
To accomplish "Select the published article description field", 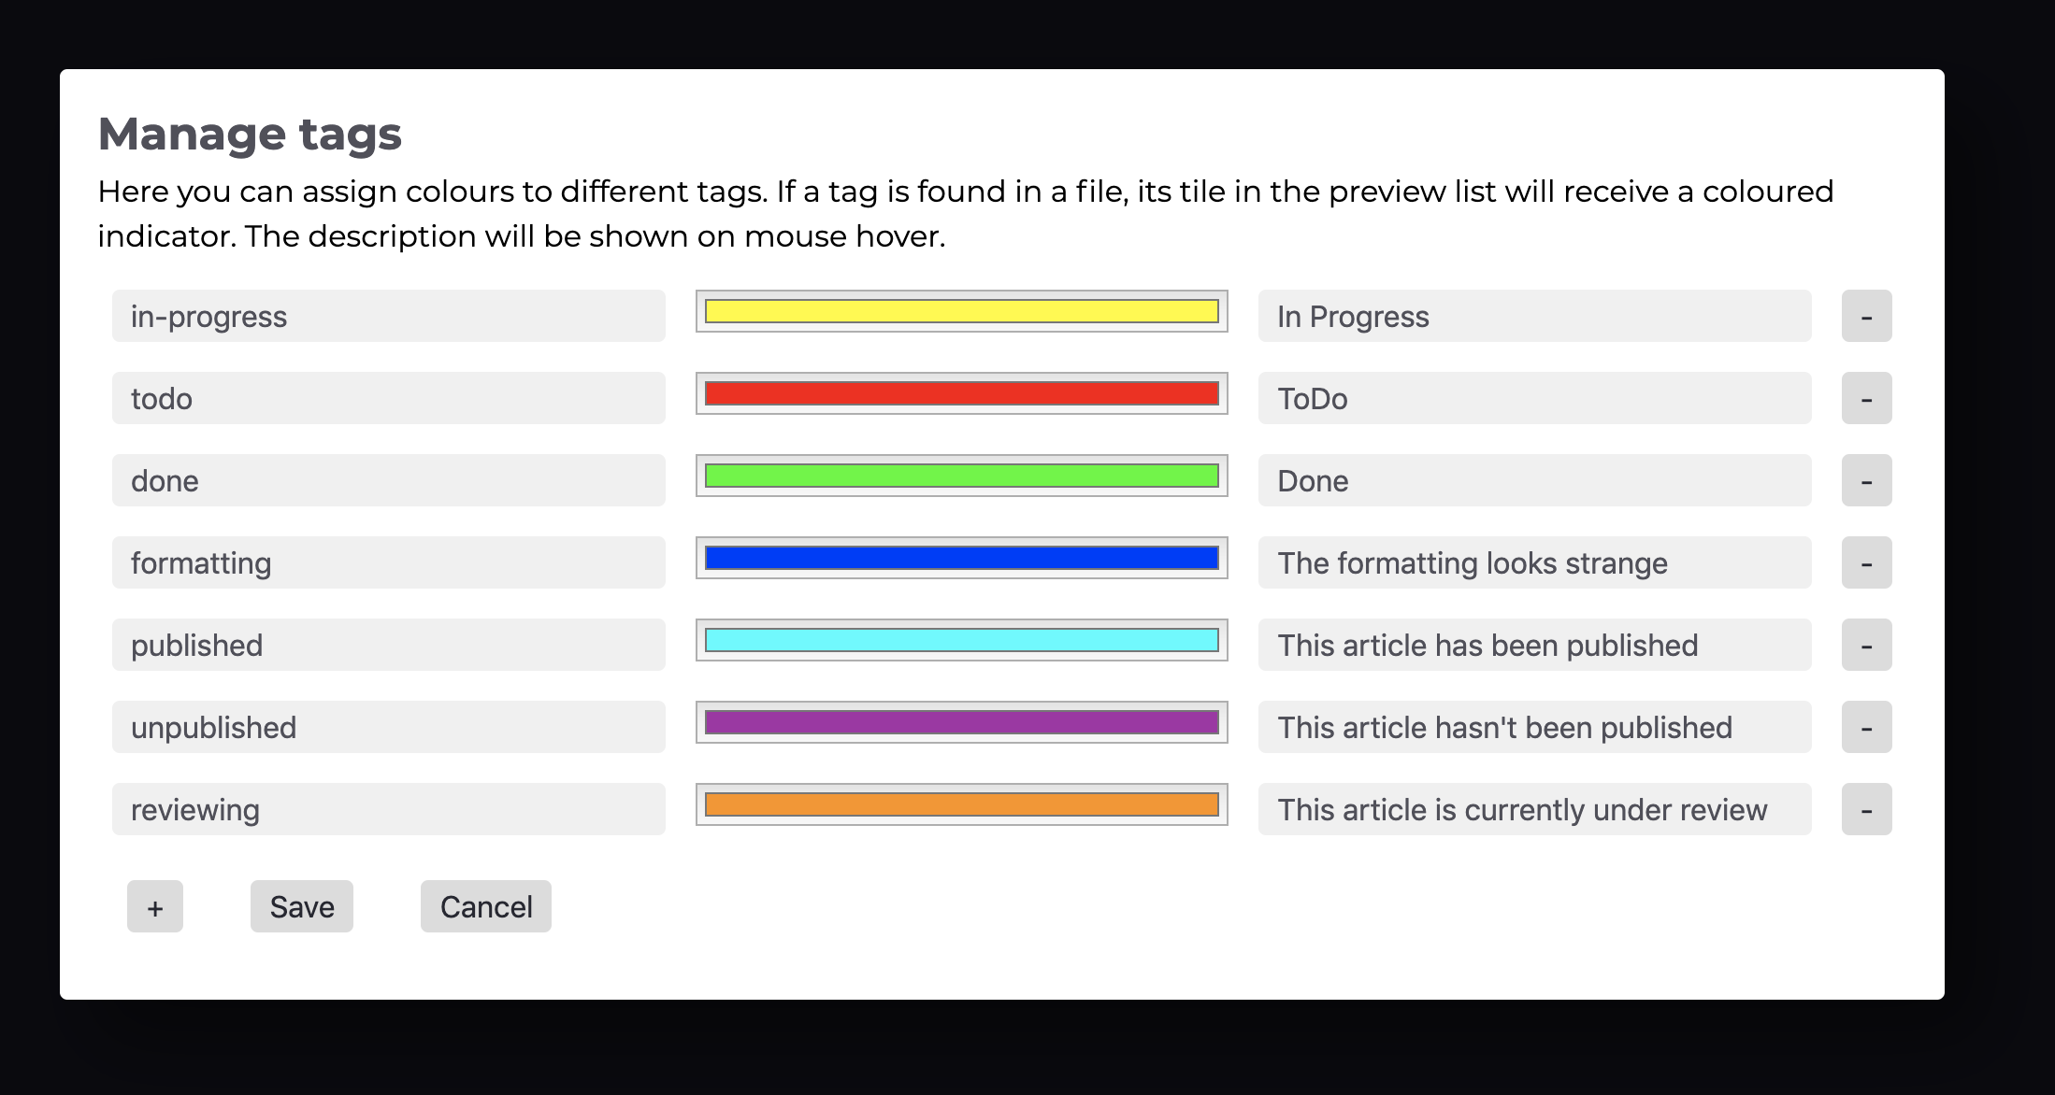I will pos(1532,644).
